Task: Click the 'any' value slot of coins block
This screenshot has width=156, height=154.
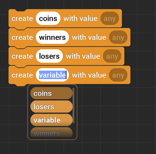Action: pos(110,18)
